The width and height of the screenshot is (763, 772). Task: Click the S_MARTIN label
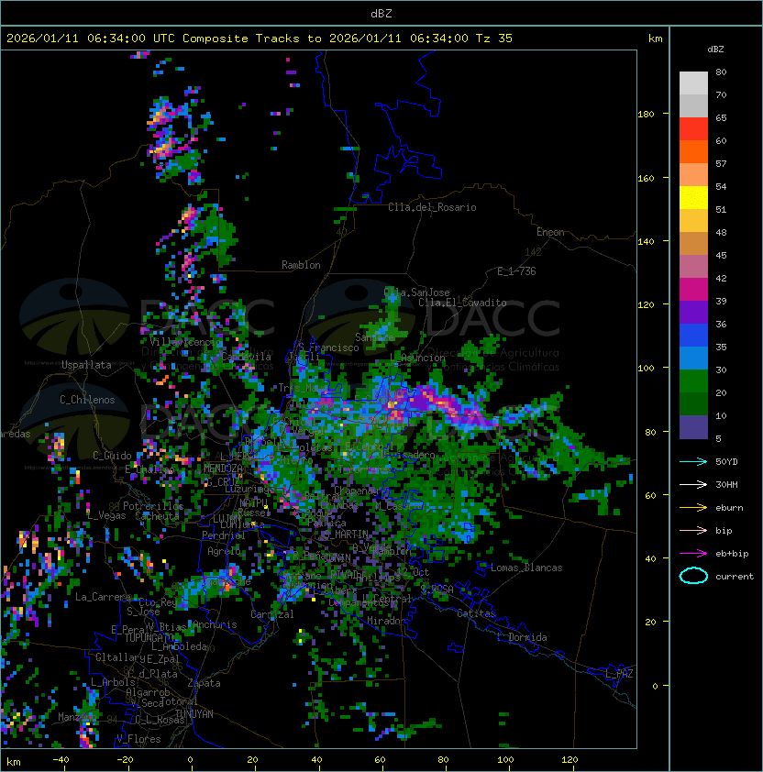point(346,534)
